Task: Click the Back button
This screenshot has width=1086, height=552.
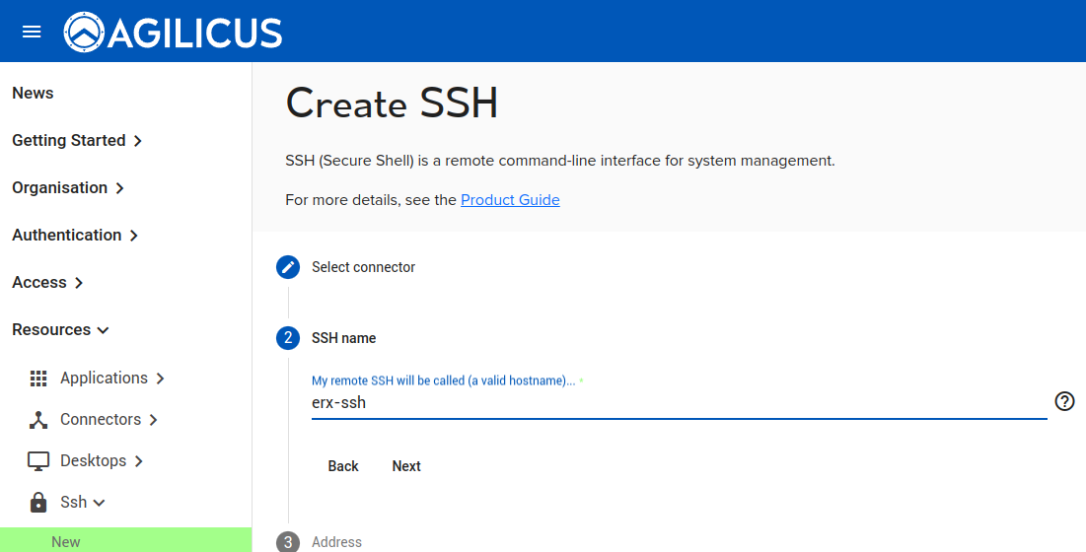Action: click(x=343, y=466)
